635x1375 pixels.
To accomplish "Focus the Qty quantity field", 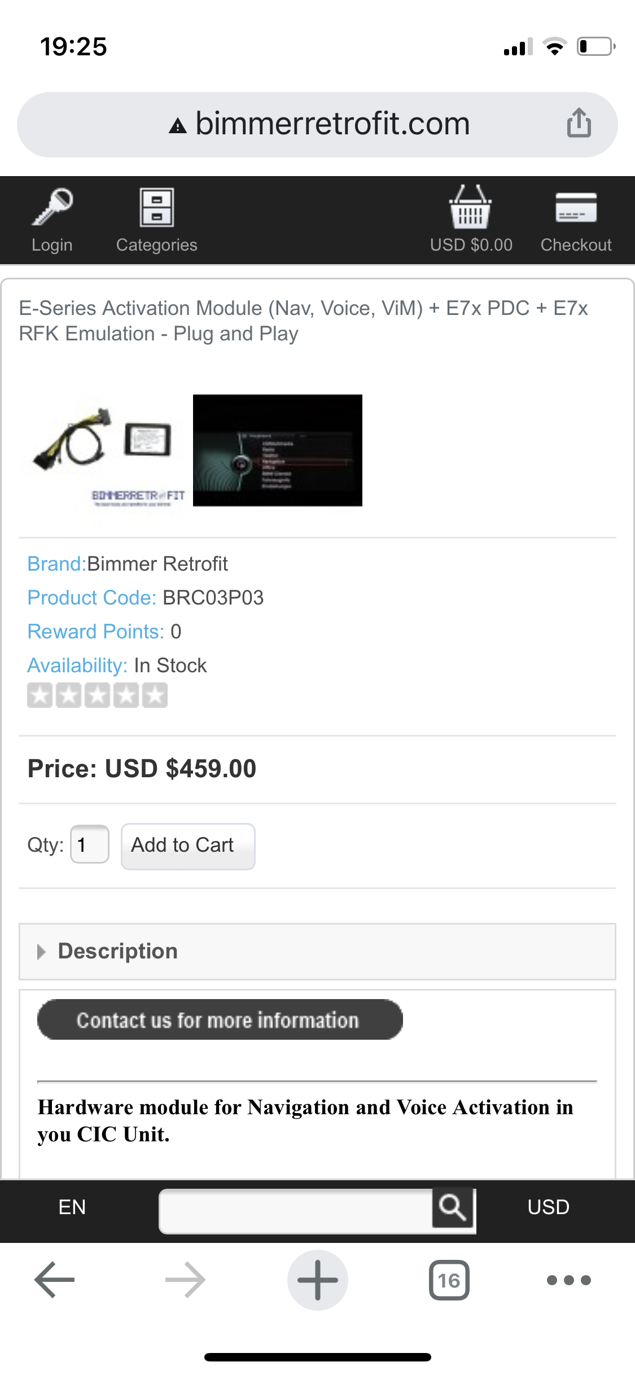I will [90, 844].
